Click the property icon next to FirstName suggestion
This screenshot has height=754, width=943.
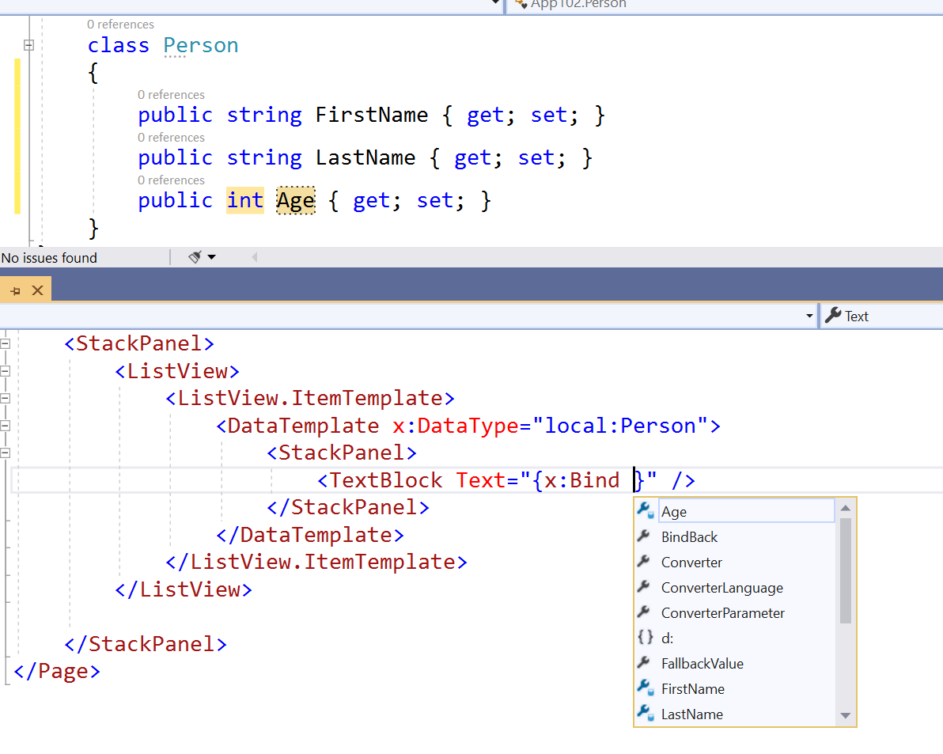(645, 688)
